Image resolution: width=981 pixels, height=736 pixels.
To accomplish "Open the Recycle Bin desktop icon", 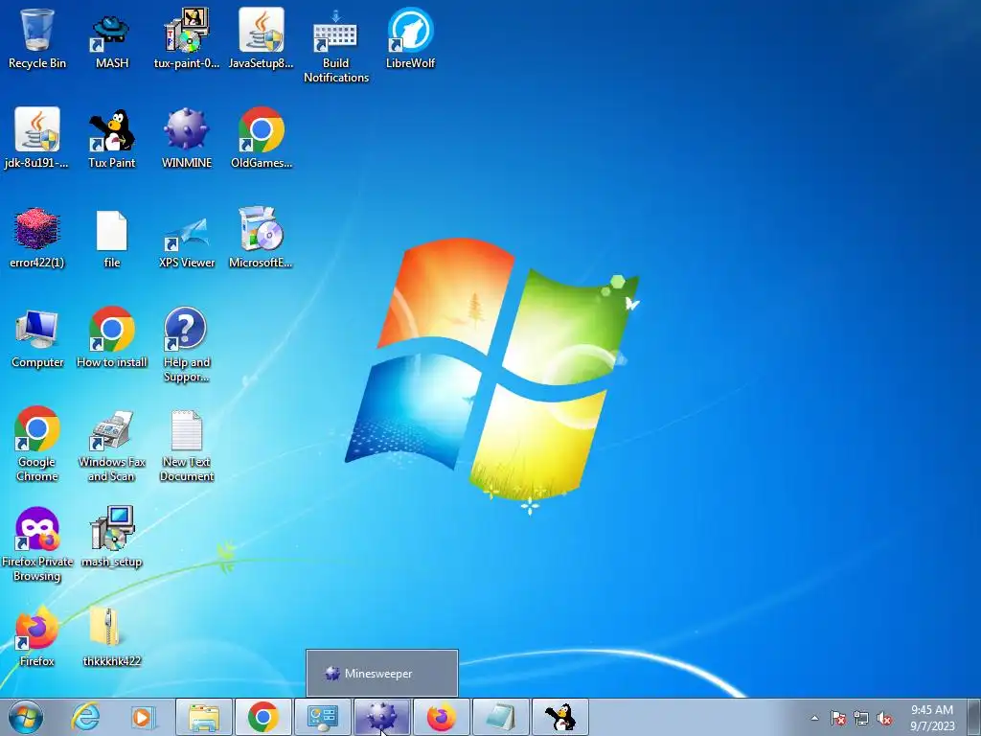I will coord(37,38).
